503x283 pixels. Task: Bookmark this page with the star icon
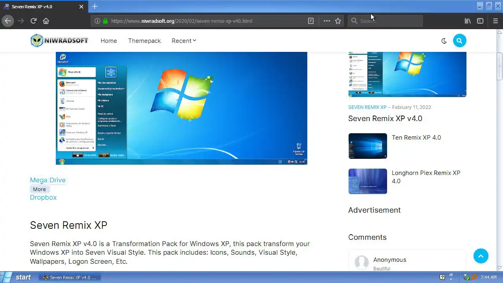pyautogui.click(x=338, y=21)
